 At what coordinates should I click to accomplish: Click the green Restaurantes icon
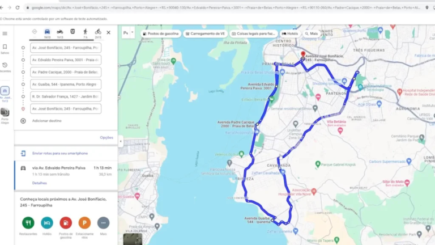pyautogui.click(x=28, y=223)
